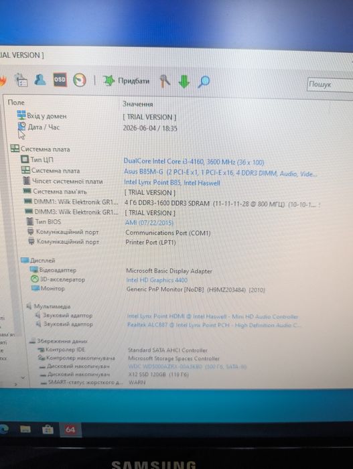Open the hammer preferences toolbar icon

pyautogui.click(x=165, y=81)
